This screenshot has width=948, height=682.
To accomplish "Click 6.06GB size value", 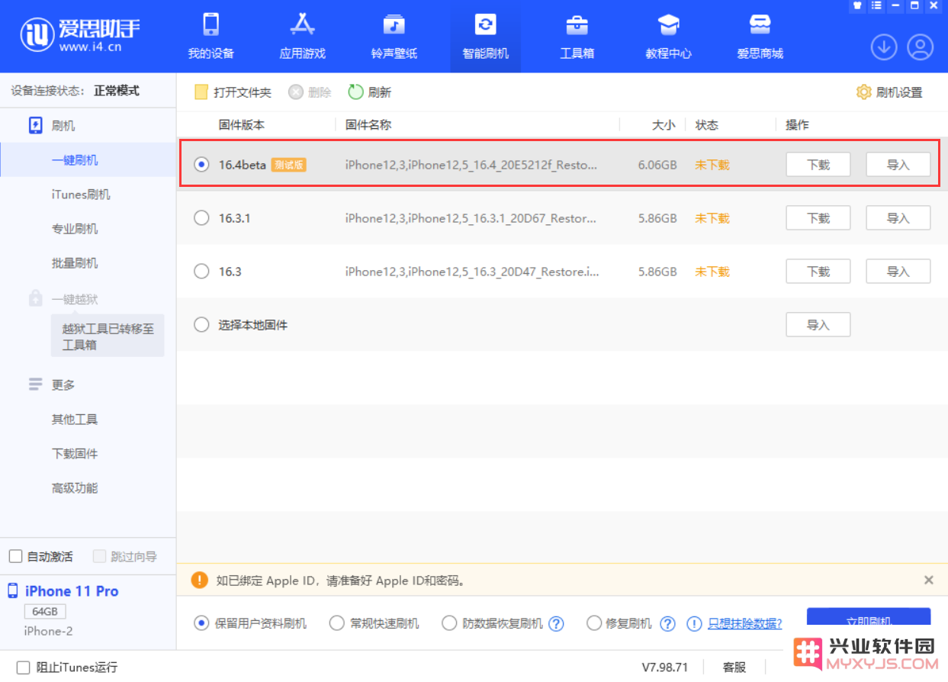I will 657,165.
